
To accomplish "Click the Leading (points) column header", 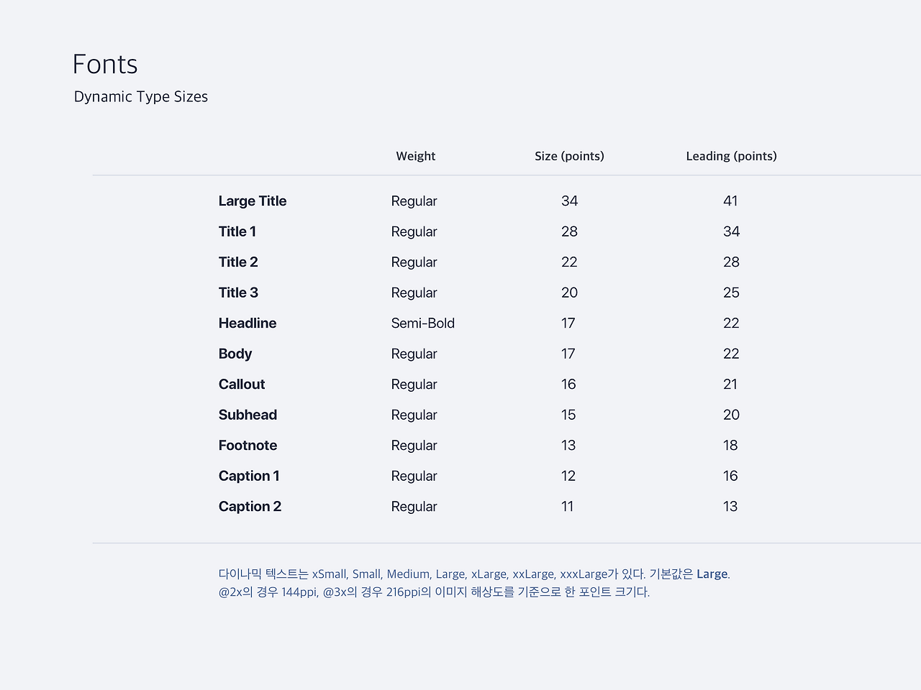I will (x=731, y=156).
